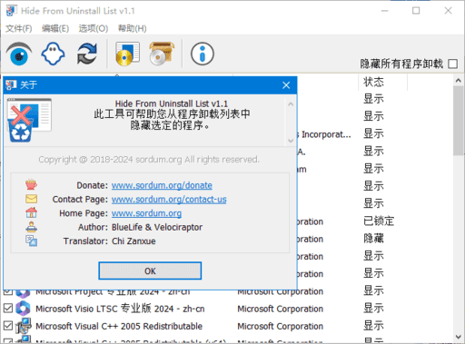This screenshot has height=344, width=465.
Task: Click the ghost icon to hide program
Action: (x=53, y=54)
